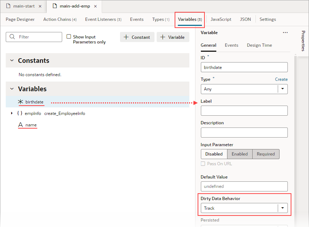Open the Events tab in the Variable properties

[x=231, y=45]
